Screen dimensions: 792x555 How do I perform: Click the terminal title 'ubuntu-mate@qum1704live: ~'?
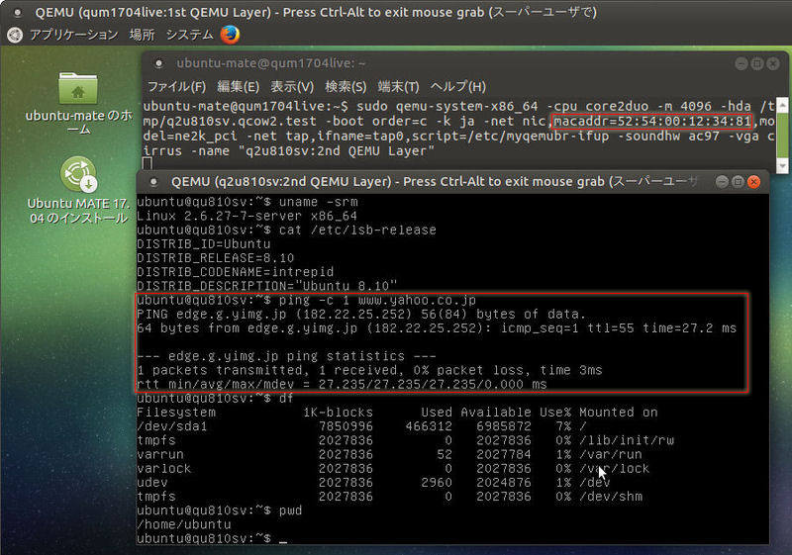point(270,63)
